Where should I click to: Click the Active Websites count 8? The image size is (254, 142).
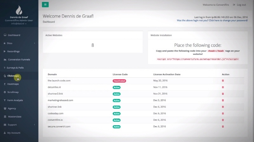93,45
